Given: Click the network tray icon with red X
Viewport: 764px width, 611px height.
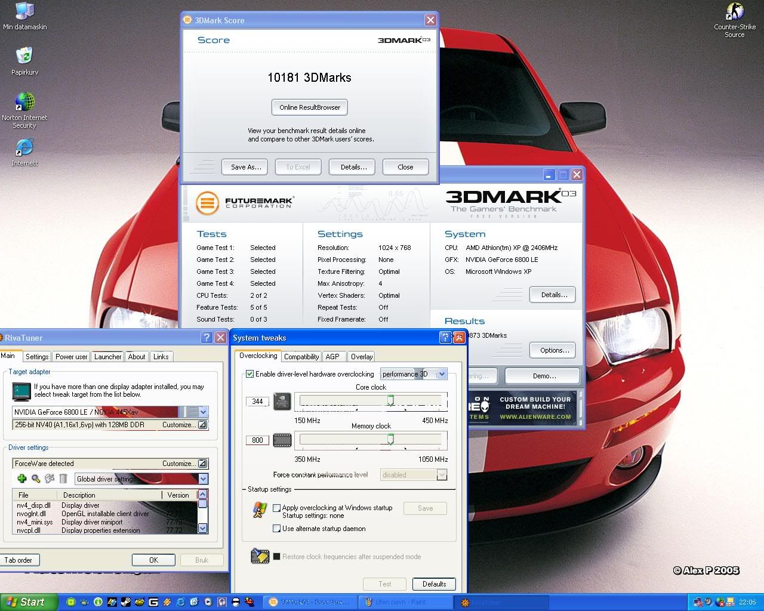Looking at the screenshot, I should [x=698, y=602].
